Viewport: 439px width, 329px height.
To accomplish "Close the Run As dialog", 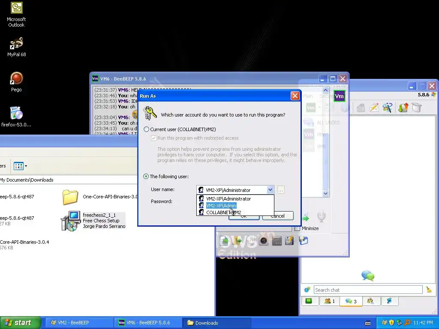I will pos(295,96).
